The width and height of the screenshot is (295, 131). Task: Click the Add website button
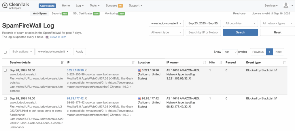(48, 6)
